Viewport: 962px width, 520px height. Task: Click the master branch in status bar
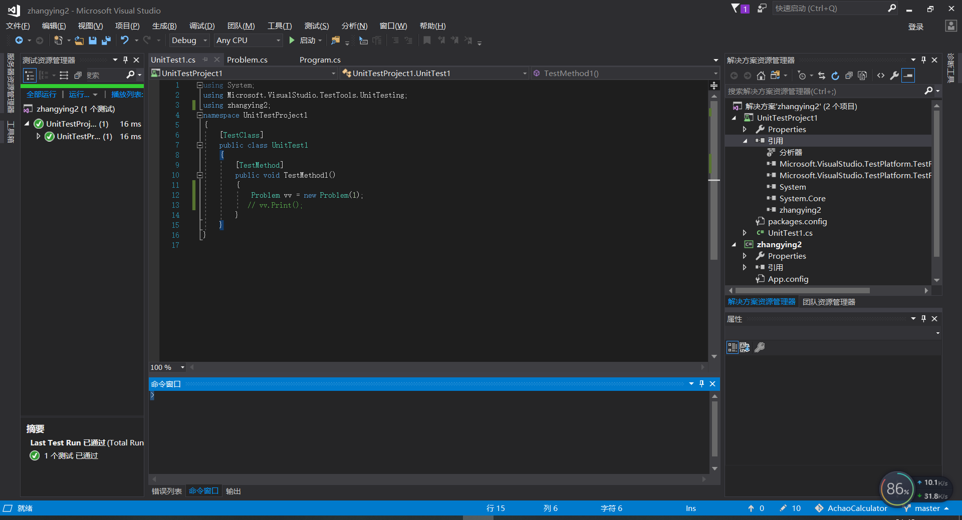pos(927,508)
